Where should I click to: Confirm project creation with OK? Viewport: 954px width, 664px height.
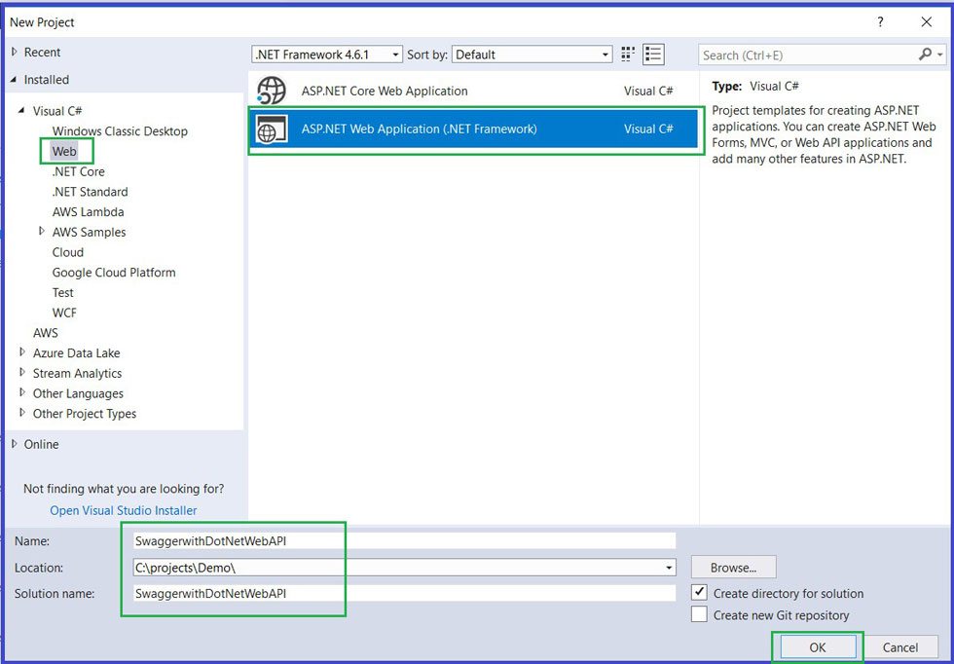[818, 646]
